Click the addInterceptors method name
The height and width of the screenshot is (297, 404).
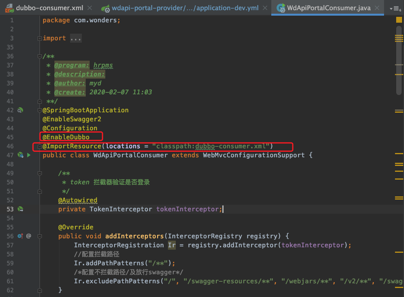[135, 236]
